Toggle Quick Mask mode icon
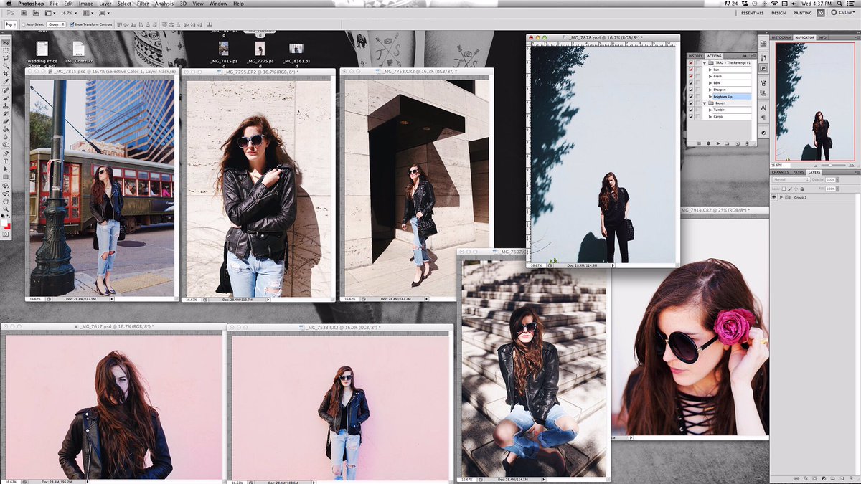This screenshot has width=861, height=484. point(6,234)
